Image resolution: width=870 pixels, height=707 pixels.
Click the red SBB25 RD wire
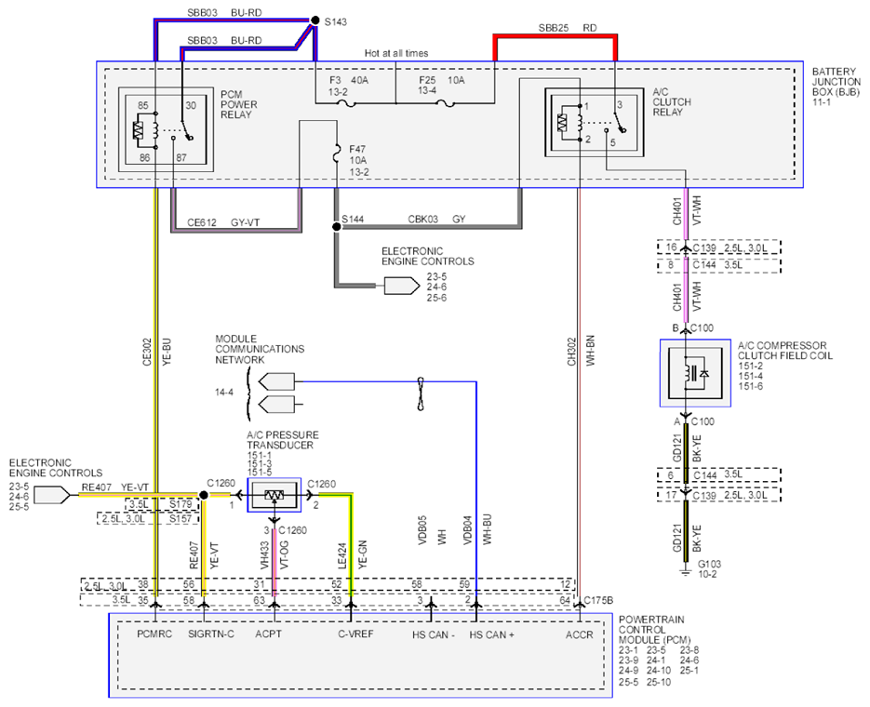click(x=555, y=37)
